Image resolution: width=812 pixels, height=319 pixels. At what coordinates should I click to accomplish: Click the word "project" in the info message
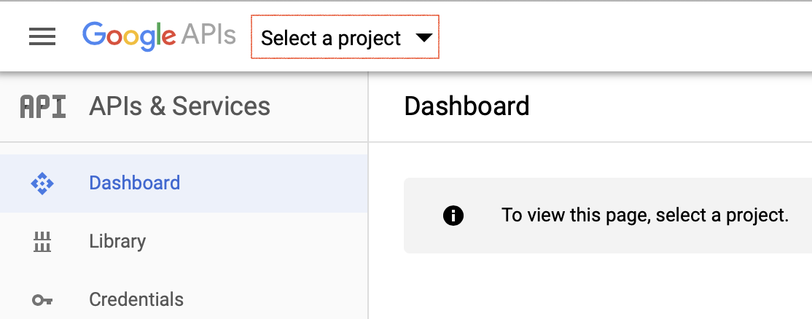point(758,216)
